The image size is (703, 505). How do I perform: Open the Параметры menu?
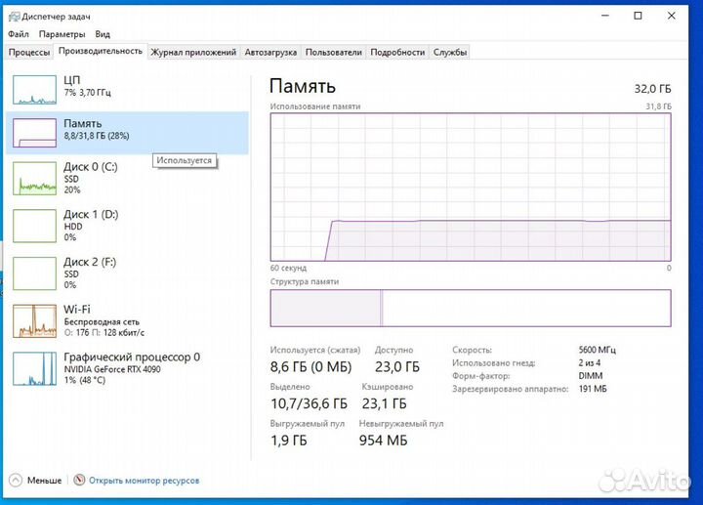tap(62, 34)
